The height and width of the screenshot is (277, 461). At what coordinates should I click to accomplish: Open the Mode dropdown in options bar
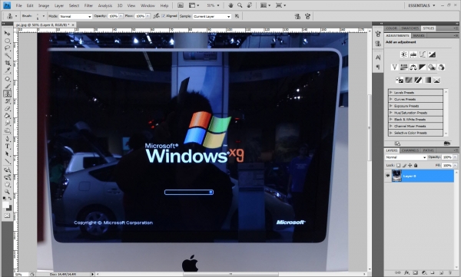[x=75, y=16]
